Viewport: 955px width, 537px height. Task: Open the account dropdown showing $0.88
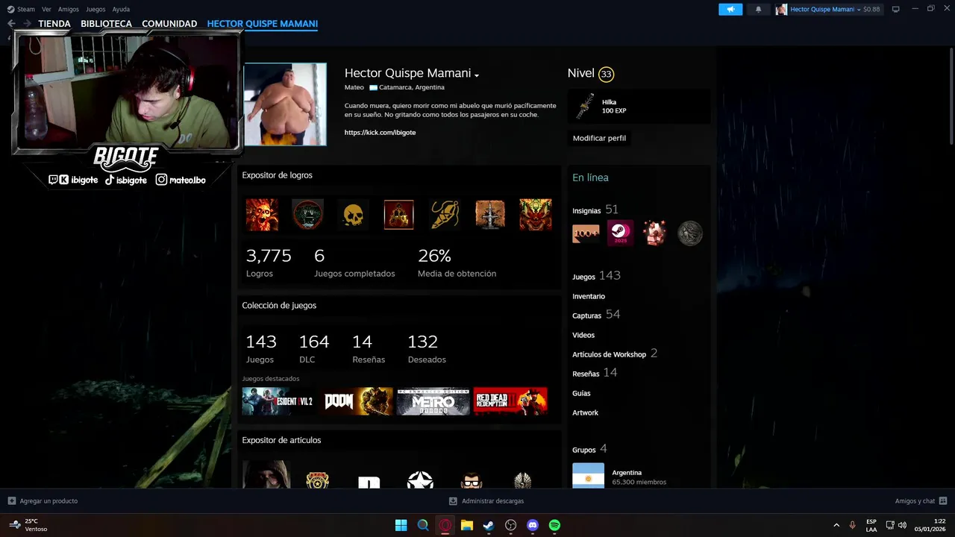coord(828,9)
